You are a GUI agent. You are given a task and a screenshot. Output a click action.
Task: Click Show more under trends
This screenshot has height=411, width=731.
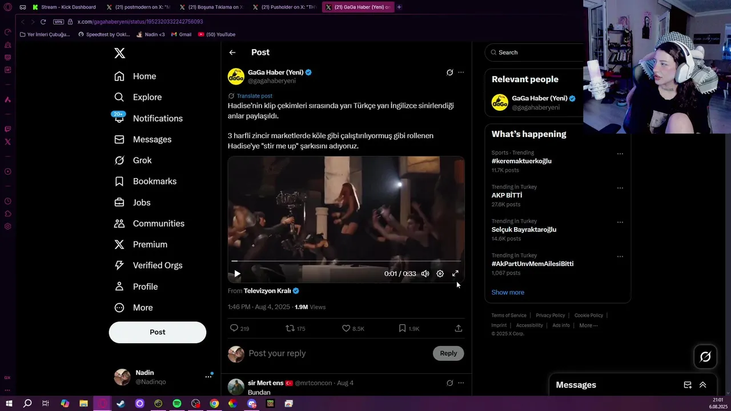508,292
